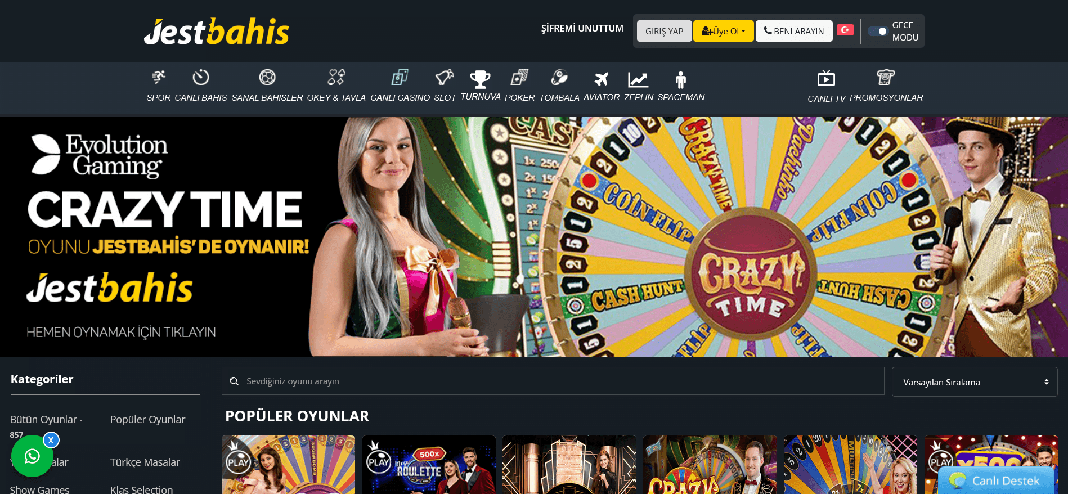The width and height of the screenshot is (1068, 494).
Task: Click the Canlı Bahis menu label
Action: click(201, 98)
